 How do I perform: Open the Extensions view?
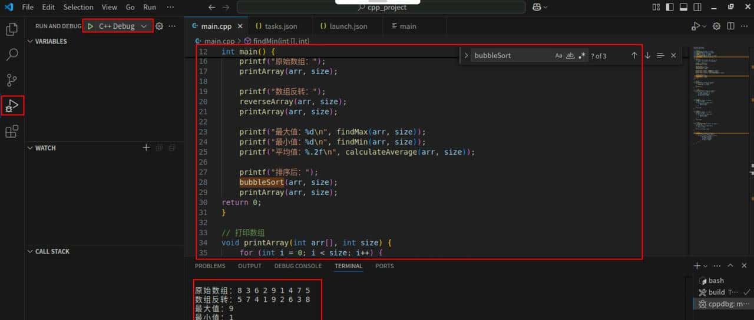coord(12,132)
